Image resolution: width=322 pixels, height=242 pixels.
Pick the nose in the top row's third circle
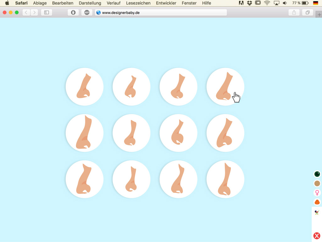(179, 87)
